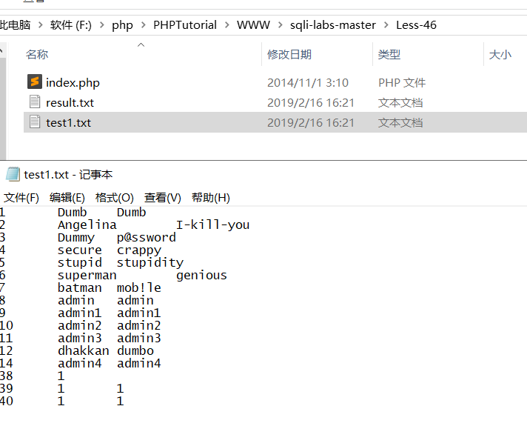Click text superman in Notepad
Screen dimensions: 527x446
click(87, 276)
